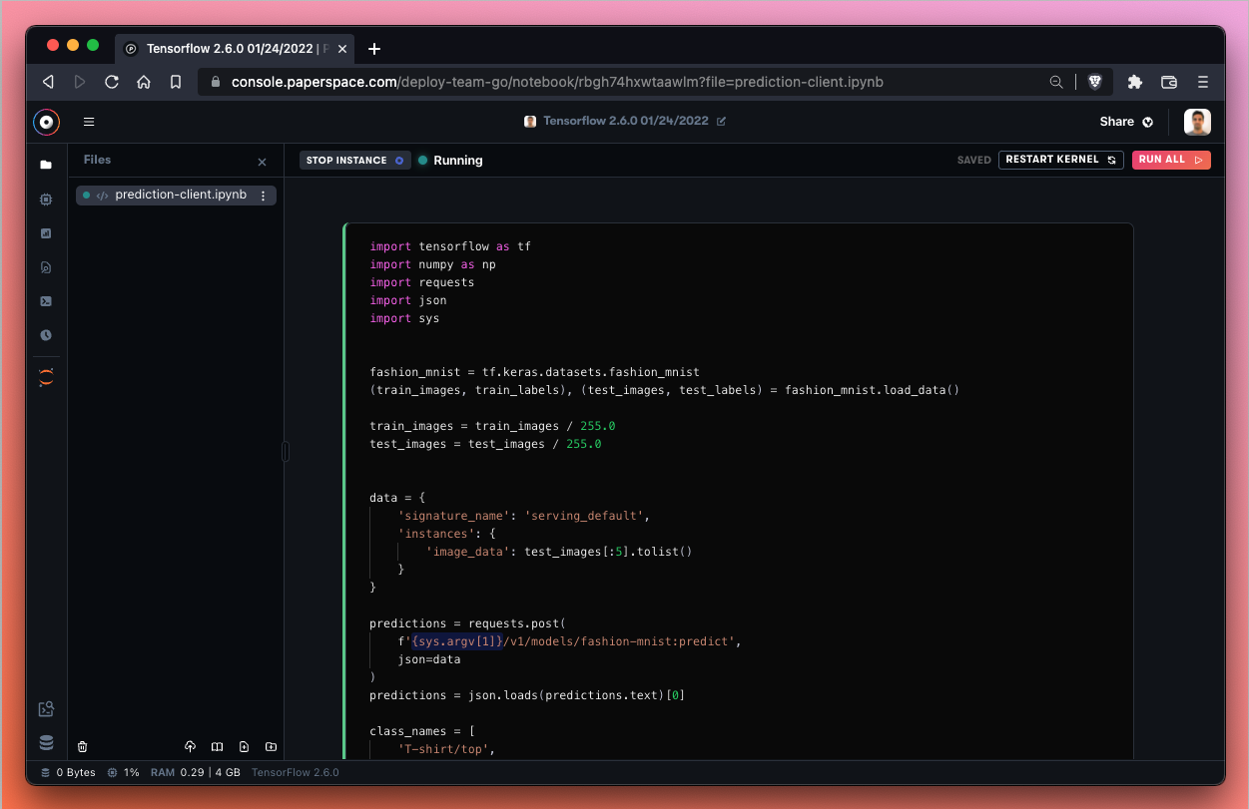Click the orange Jupyter icon in sidebar
Viewport: 1249px width, 809px height.
tap(46, 377)
